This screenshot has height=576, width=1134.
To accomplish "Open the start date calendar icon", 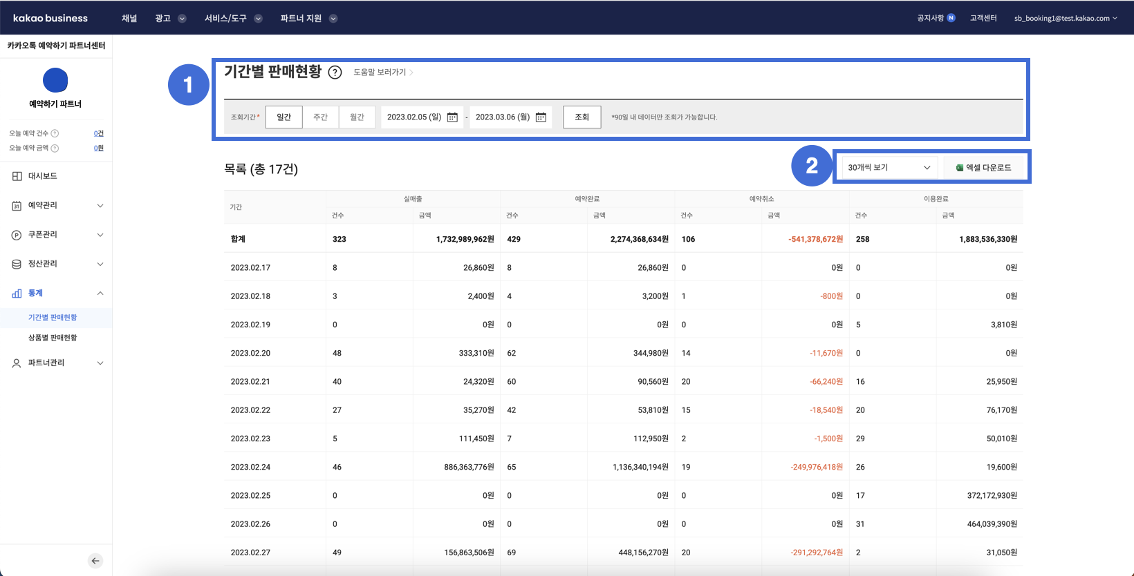I will 452,117.
